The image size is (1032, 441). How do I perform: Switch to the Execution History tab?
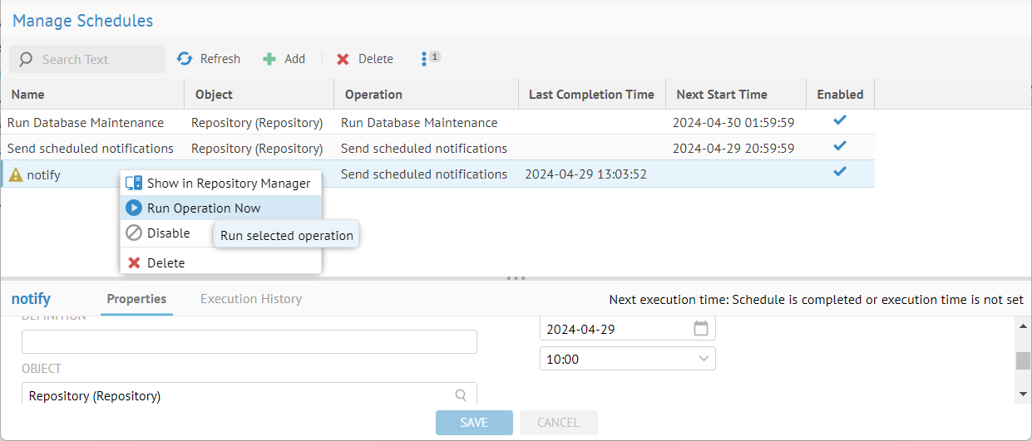click(x=250, y=299)
